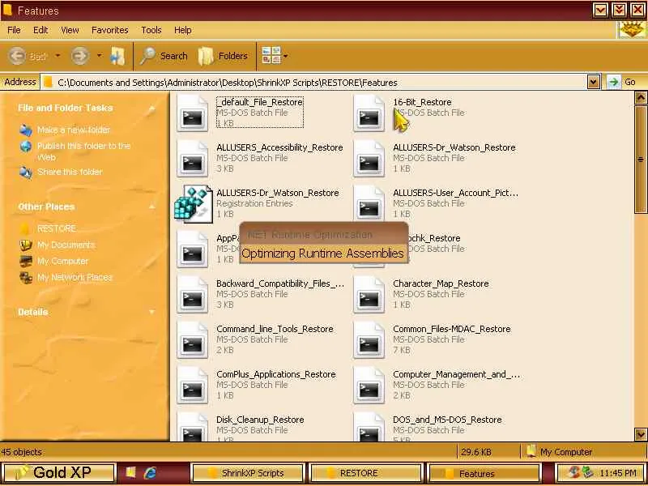Screen dimensions: 648x486
Task: Select DOS_and_MS-DOS_Restore batch file icon
Action: (x=369, y=428)
